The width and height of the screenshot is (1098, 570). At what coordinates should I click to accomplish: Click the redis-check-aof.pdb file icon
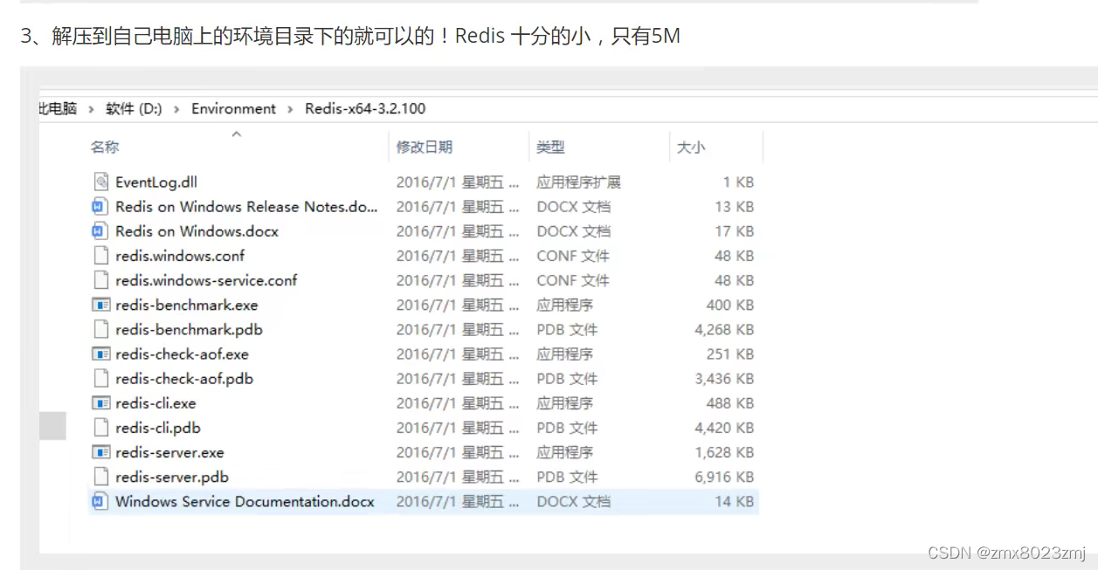[x=100, y=379]
